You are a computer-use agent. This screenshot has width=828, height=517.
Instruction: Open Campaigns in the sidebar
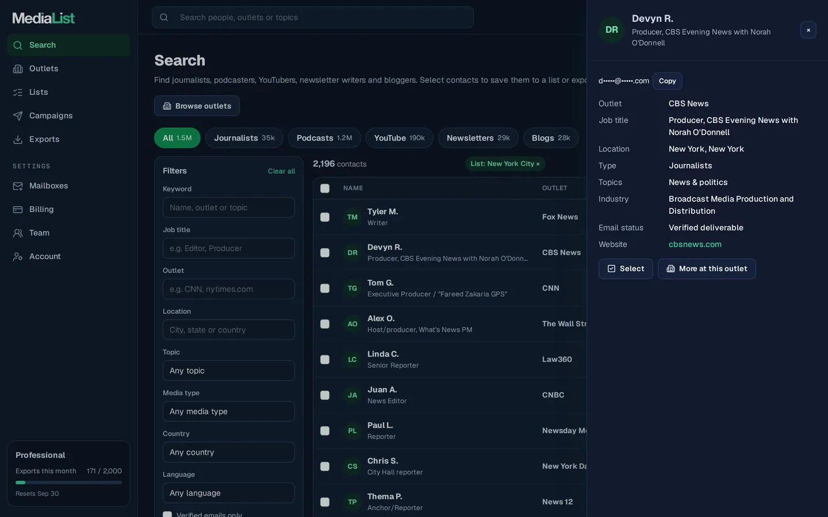pos(68,116)
